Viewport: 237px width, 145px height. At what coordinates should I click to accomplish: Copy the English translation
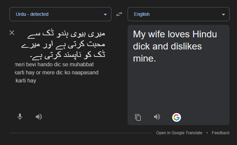click(138, 117)
